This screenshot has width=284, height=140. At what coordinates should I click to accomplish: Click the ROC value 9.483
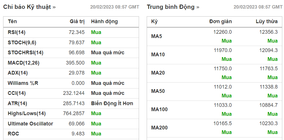[78, 134]
